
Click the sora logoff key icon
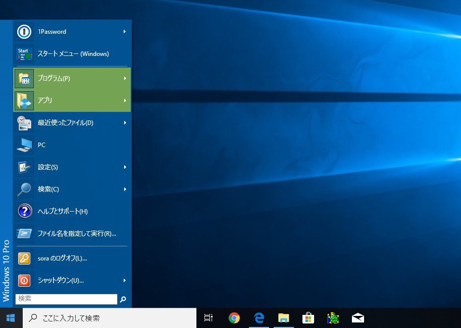point(24,258)
